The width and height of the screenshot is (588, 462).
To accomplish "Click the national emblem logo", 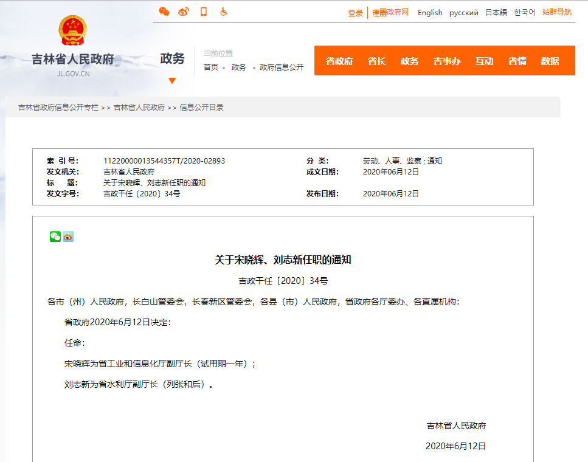I will click(73, 31).
